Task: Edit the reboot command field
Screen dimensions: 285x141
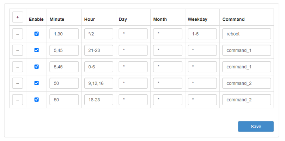Action: (247, 34)
